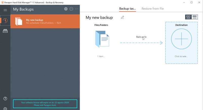Click the 'My new backup' title heading

[x=99, y=18]
